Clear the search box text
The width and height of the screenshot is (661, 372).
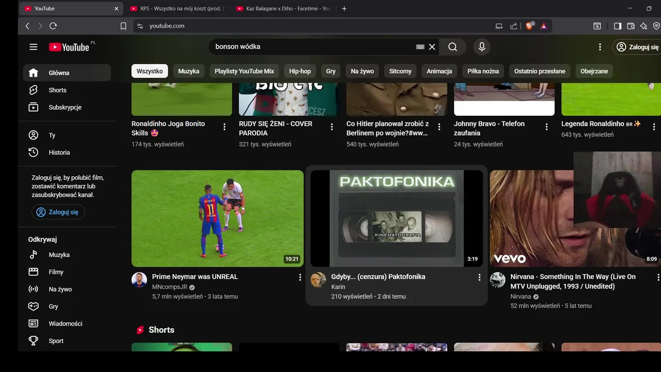click(x=432, y=47)
